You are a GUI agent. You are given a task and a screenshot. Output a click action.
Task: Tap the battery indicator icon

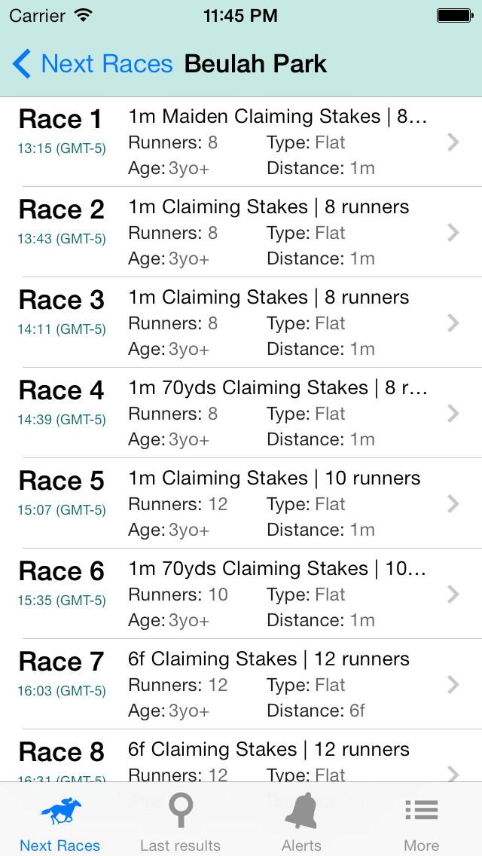pos(454,15)
